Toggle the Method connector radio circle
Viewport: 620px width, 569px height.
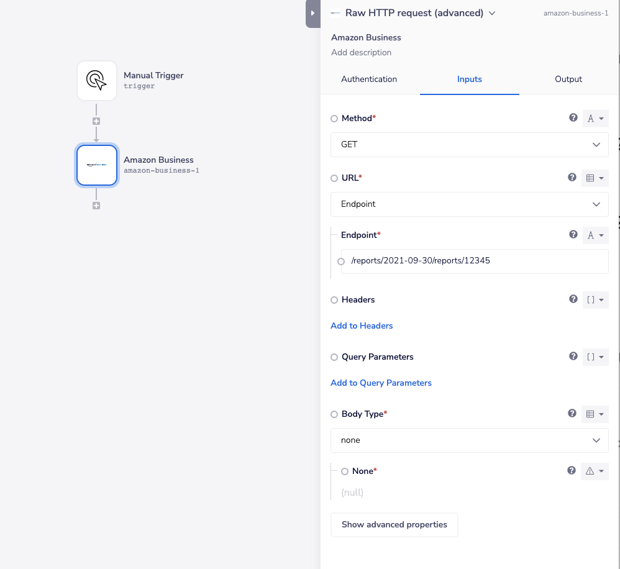[x=335, y=119]
